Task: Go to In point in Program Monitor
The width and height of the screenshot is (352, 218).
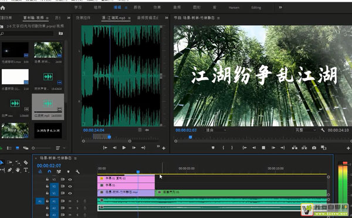Action: tap(245, 147)
